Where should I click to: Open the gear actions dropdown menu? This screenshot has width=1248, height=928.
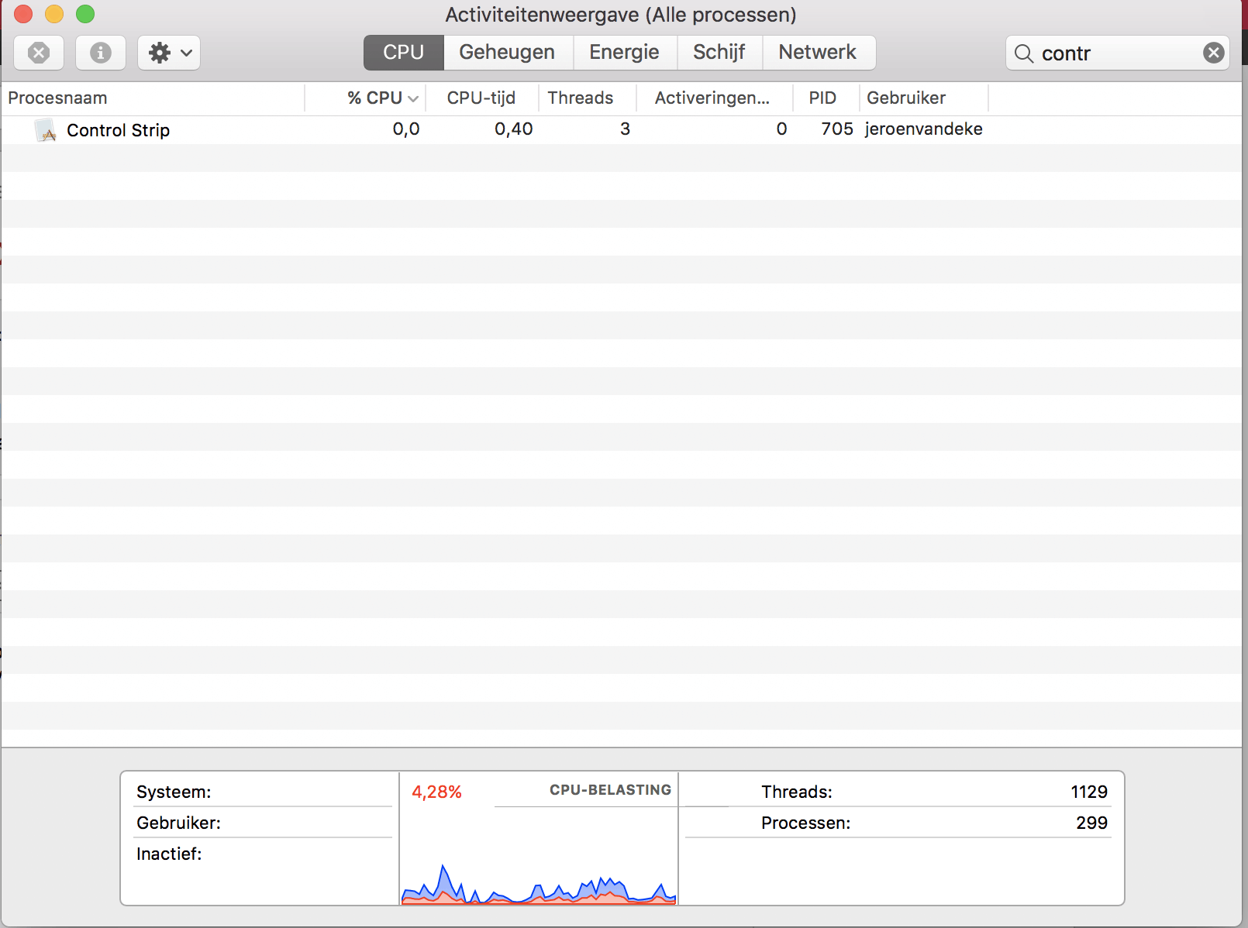click(x=169, y=53)
